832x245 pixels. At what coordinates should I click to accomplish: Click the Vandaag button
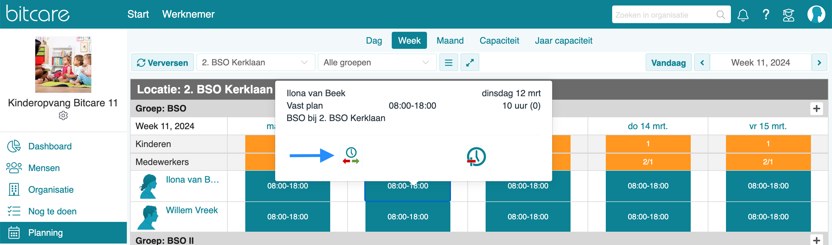(x=668, y=62)
